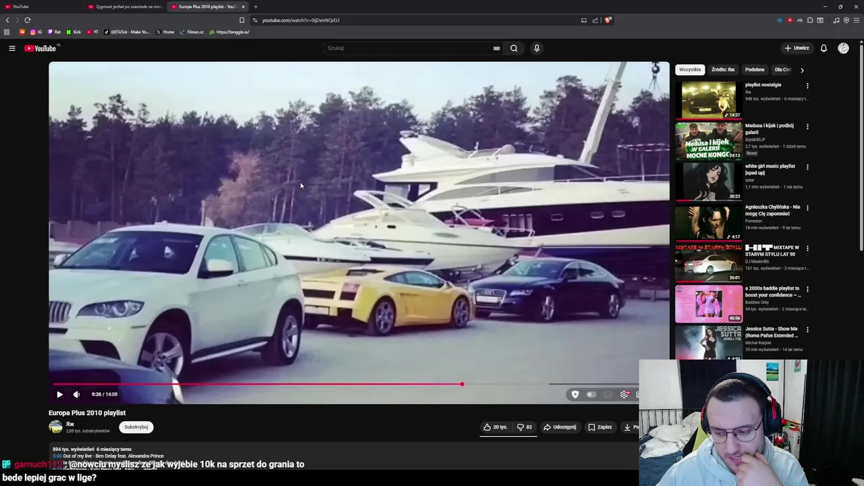864x486 pixels.
Task: Open options for 2000s baddie playlist
Action: pos(807,289)
